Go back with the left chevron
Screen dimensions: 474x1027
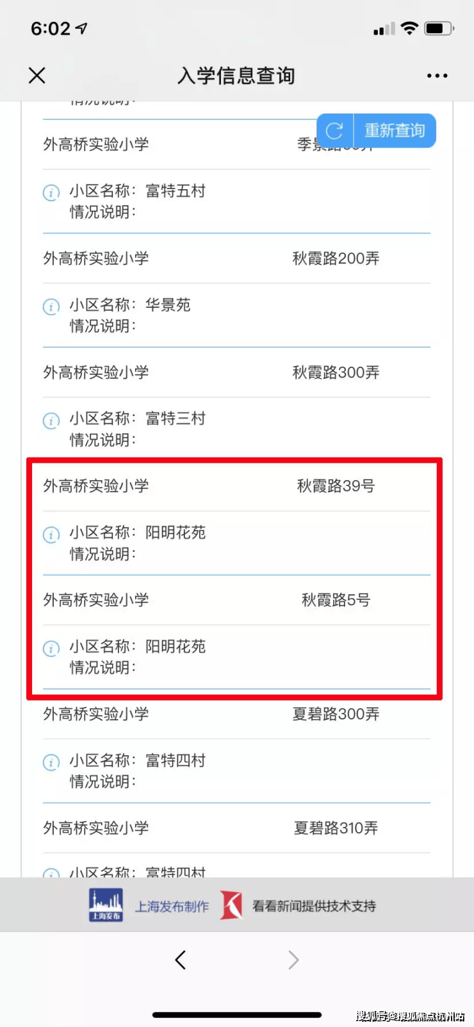[x=181, y=960]
